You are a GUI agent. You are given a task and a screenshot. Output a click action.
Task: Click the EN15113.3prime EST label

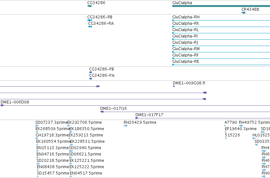point(53,148)
